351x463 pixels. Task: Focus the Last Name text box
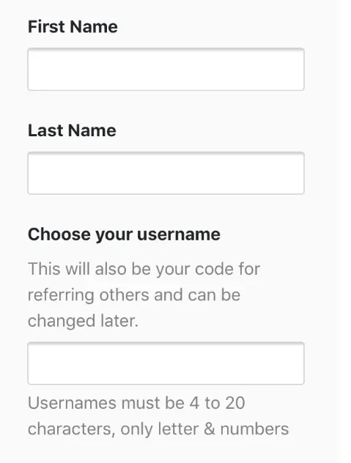coord(166,173)
